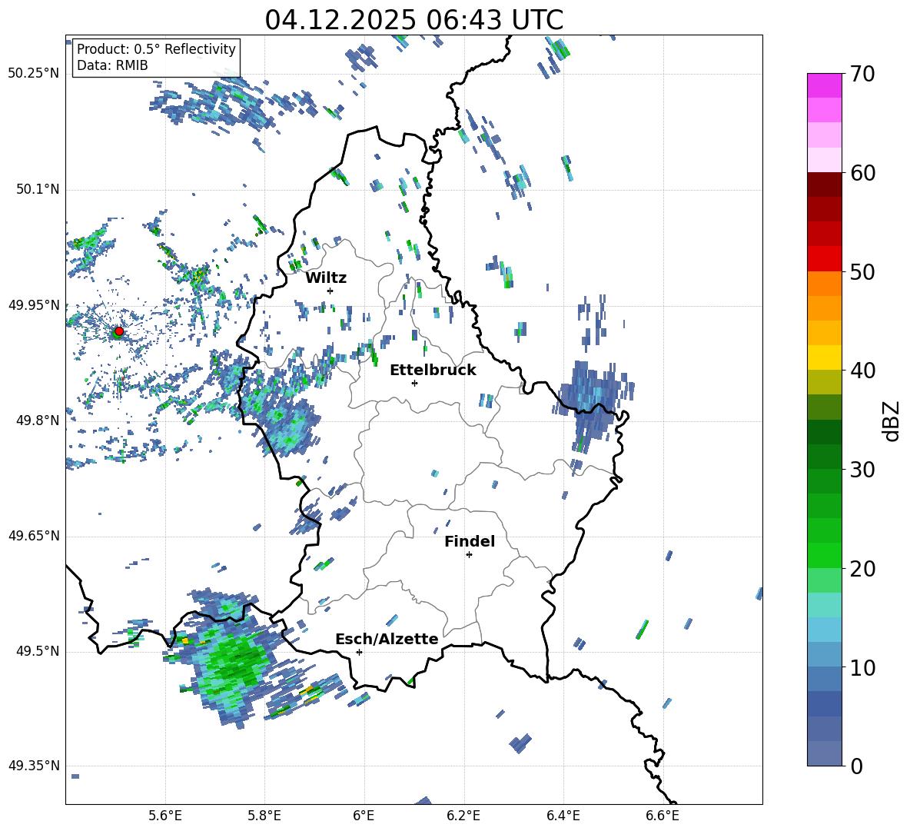Click the timestamp title 04.12.2025 06:43 UTC
This screenshot has height=831, width=910.
pyautogui.click(x=413, y=20)
